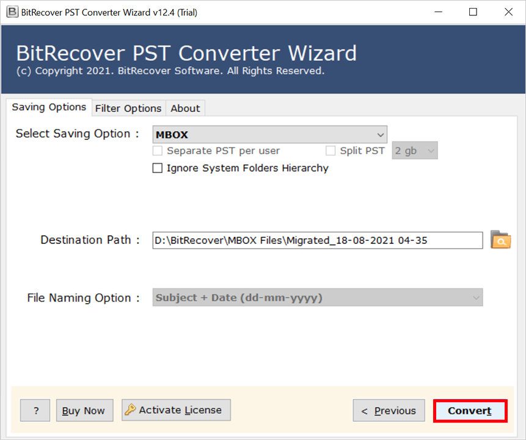Check the Separate PST per user option
The height and width of the screenshot is (440, 526).
coord(157,150)
